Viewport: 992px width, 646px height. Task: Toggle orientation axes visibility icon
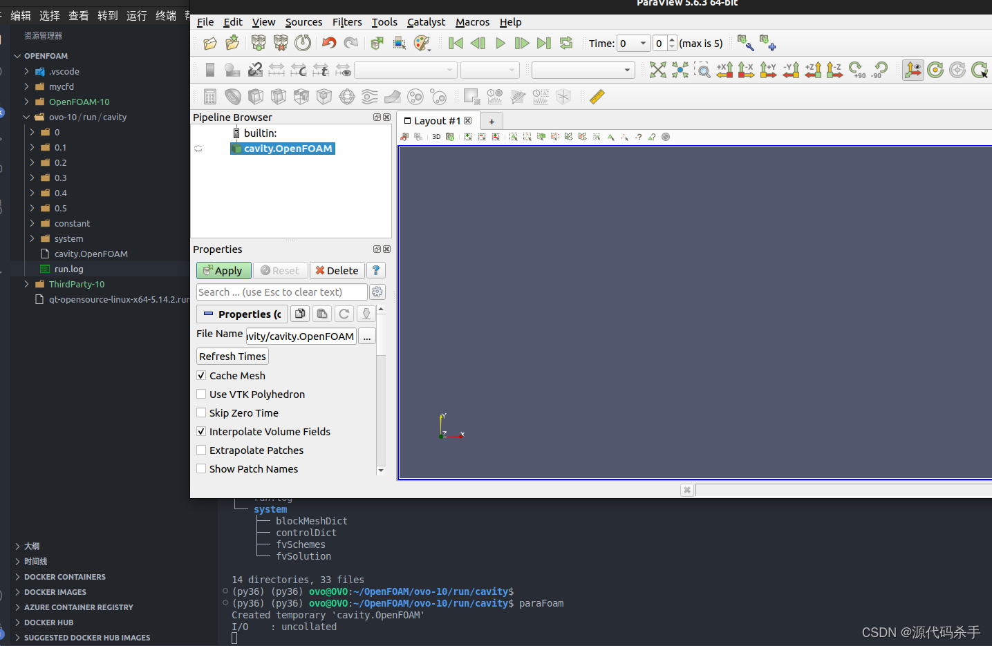click(x=913, y=70)
